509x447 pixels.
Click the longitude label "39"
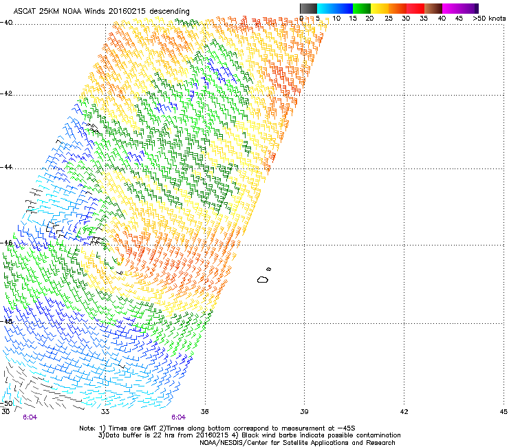pos(304,412)
